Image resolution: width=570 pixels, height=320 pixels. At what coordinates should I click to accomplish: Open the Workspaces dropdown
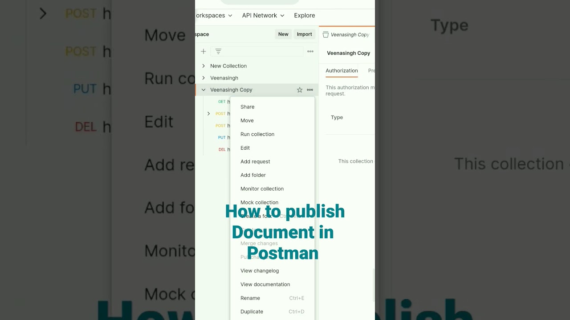click(x=214, y=16)
